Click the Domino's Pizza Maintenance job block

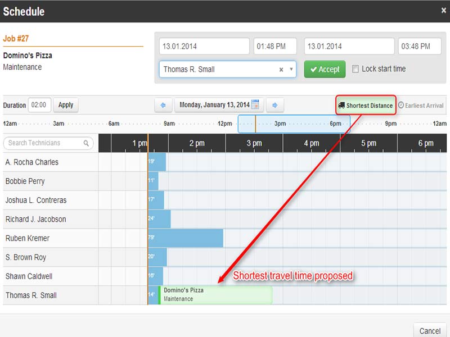pos(217,294)
